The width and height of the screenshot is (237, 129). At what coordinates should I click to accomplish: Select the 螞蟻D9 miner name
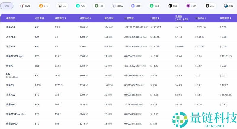tap(10, 85)
